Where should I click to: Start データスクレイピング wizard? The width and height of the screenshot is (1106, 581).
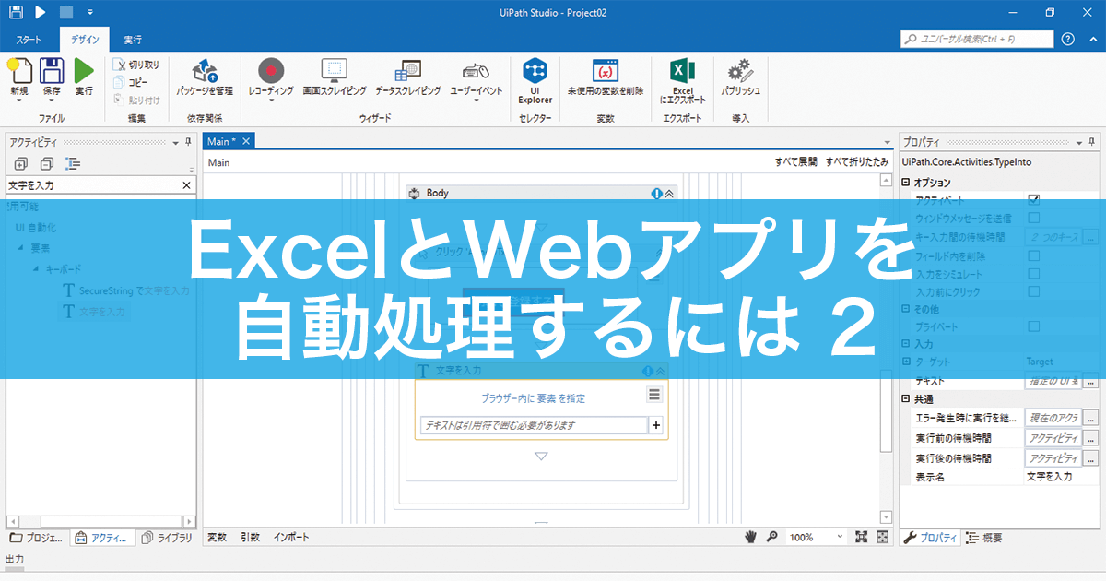(x=407, y=77)
